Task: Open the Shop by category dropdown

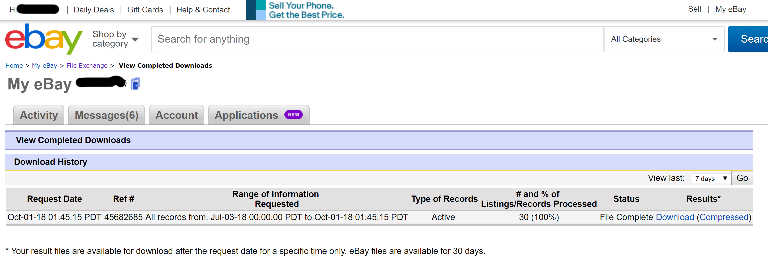Action: pos(116,39)
